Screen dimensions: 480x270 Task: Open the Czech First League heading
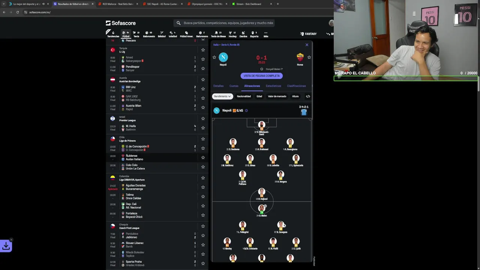point(129,228)
